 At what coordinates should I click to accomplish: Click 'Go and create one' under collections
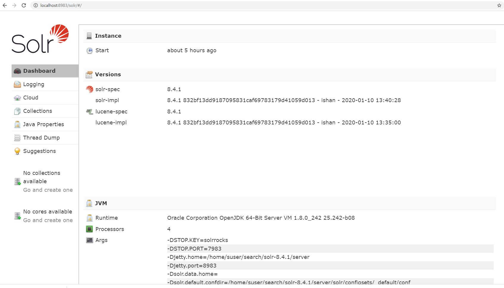point(48,190)
